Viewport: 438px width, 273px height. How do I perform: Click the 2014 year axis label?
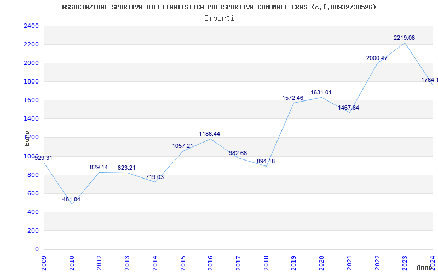coord(155,263)
